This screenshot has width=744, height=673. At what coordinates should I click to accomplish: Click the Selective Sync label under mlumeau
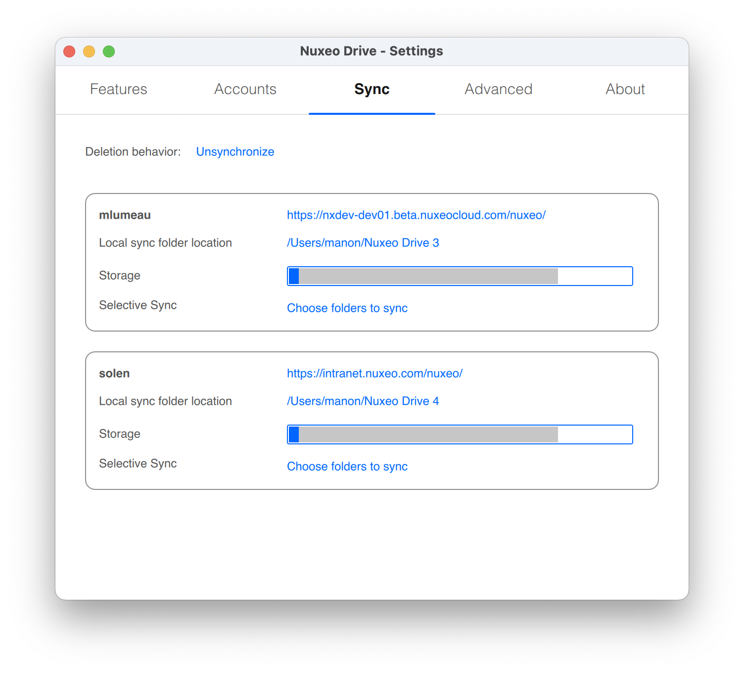click(x=138, y=305)
